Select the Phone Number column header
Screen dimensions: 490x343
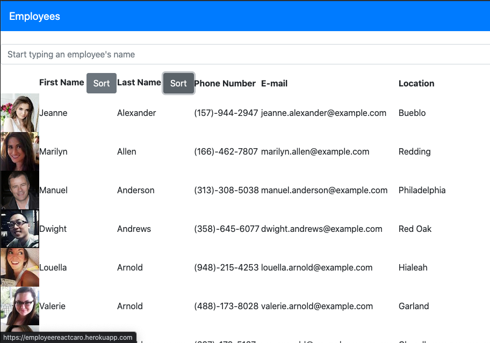click(x=225, y=83)
